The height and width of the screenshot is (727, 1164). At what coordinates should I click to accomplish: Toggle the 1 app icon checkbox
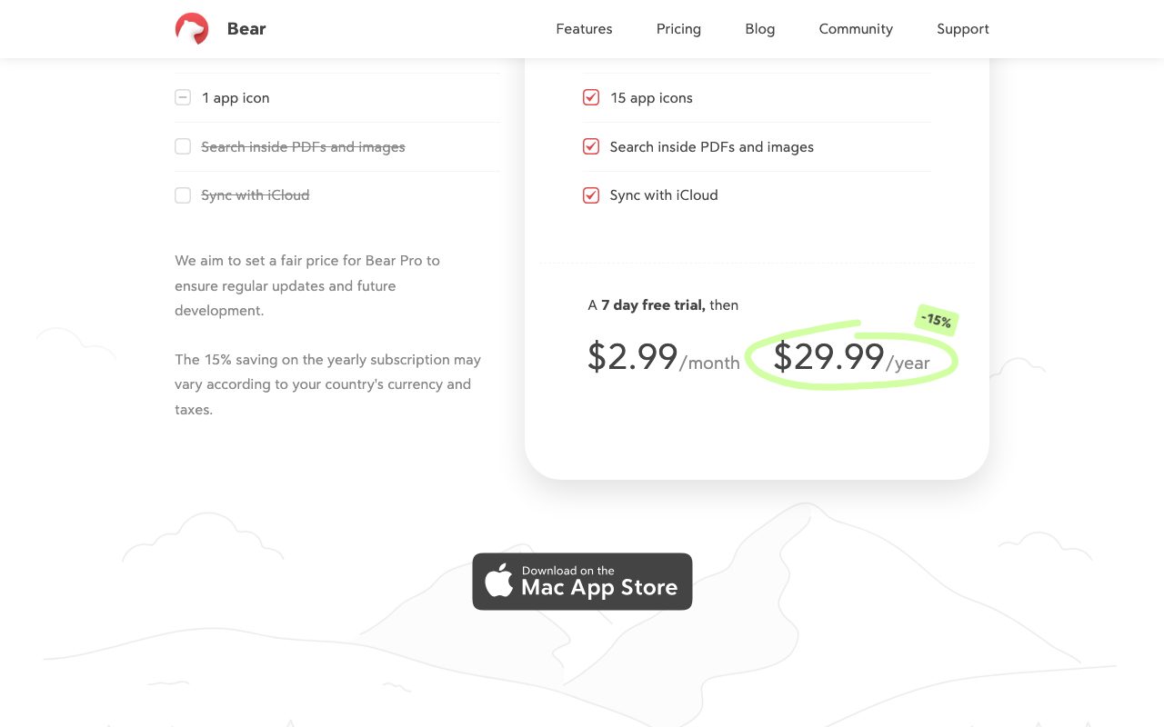click(183, 97)
